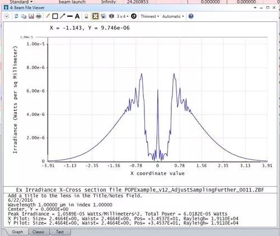
Task: Select the arrow drawing tool
Action: (x=62, y=16)
